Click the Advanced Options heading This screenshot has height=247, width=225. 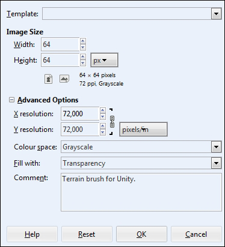click(x=48, y=100)
